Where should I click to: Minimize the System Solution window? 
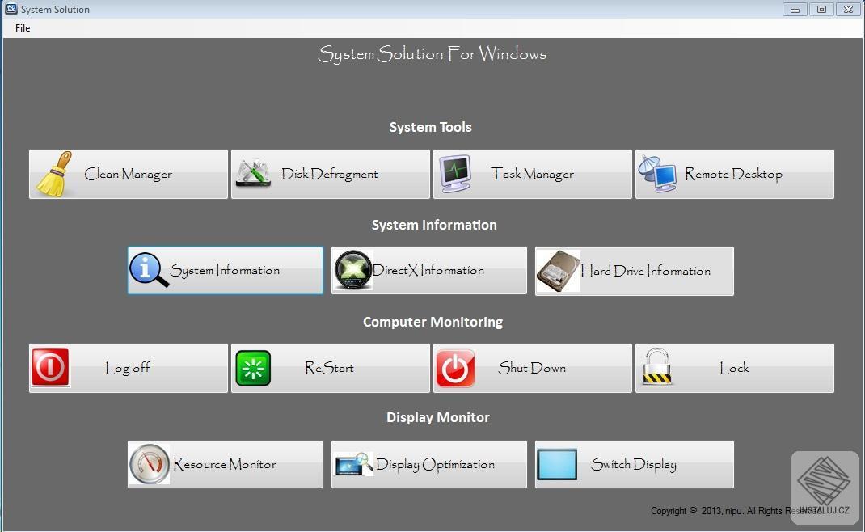point(793,9)
